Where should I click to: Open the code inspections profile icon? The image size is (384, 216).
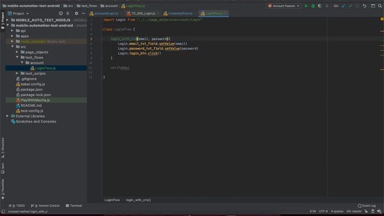click(373, 211)
